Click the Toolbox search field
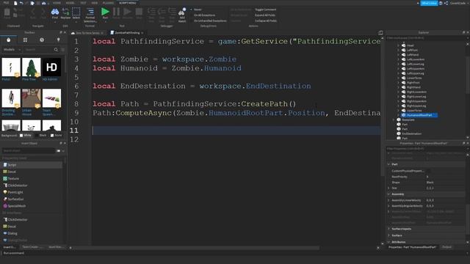Screen dimensions: 470x264 click(x=38, y=50)
